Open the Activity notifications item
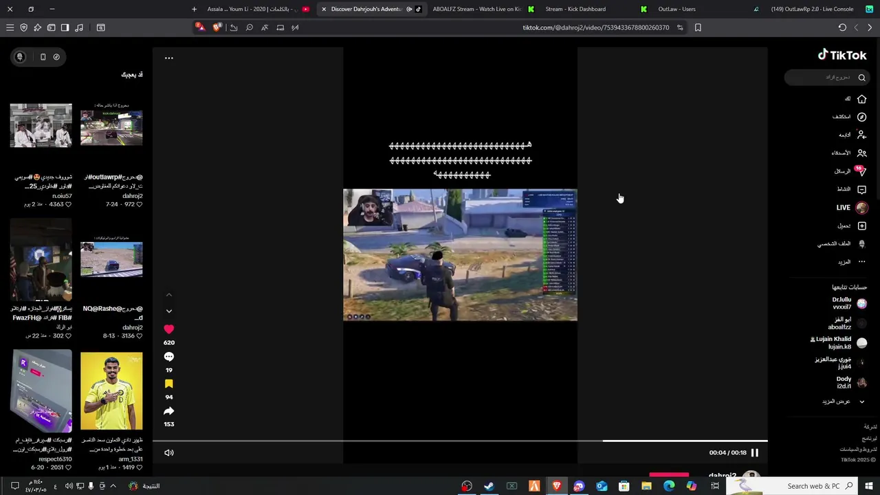 tap(852, 189)
